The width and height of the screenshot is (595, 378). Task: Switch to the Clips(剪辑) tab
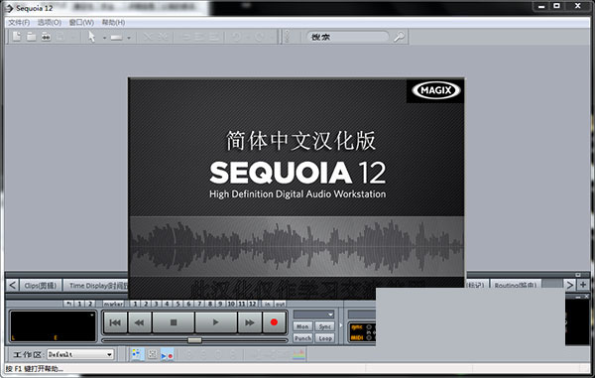coord(41,286)
